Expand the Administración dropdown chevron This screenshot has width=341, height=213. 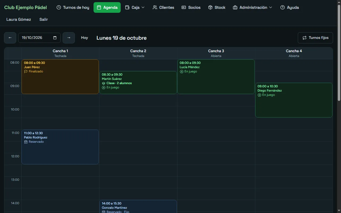click(x=271, y=7)
